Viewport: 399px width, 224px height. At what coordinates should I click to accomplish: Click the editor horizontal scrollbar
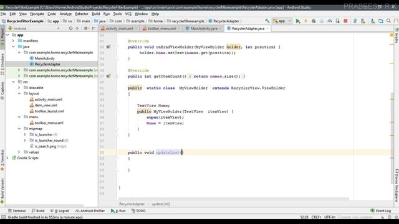(234, 199)
